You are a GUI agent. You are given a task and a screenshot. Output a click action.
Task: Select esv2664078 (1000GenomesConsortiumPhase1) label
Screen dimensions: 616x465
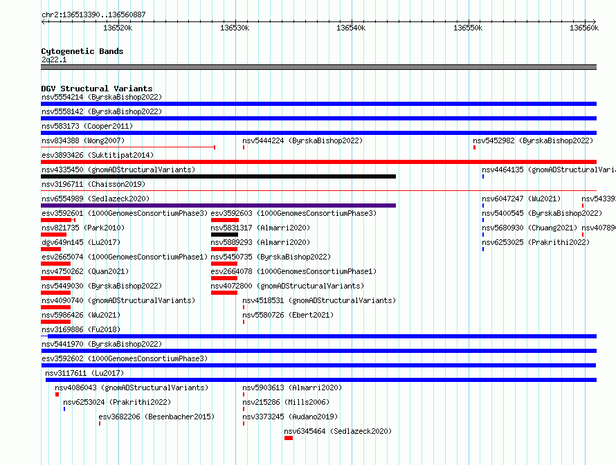(x=293, y=271)
